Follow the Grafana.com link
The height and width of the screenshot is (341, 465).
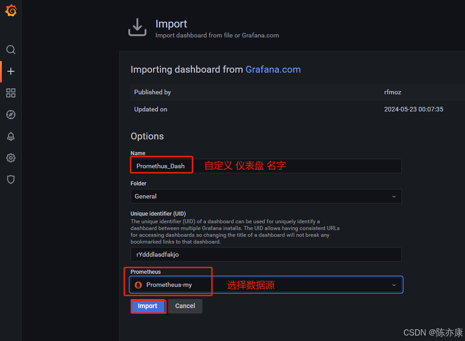[x=273, y=69]
